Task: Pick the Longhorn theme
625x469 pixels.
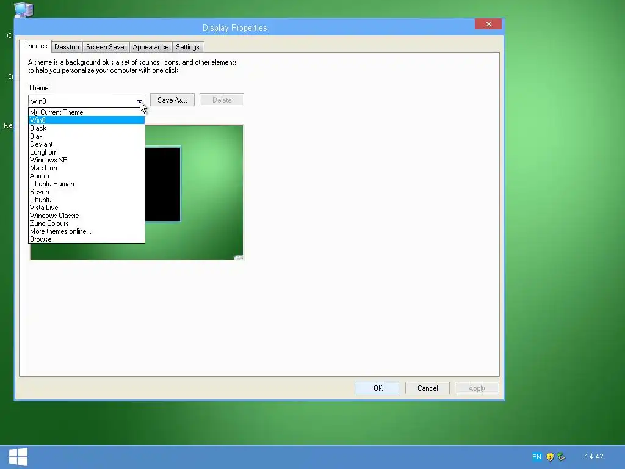Action: [x=87, y=152]
